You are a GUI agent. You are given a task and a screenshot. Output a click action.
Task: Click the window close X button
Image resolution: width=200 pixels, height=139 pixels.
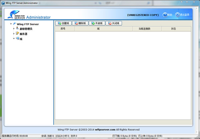click(x=194, y=2)
